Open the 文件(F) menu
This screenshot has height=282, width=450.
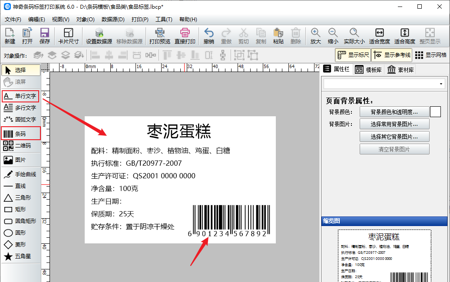click(13, 20)
